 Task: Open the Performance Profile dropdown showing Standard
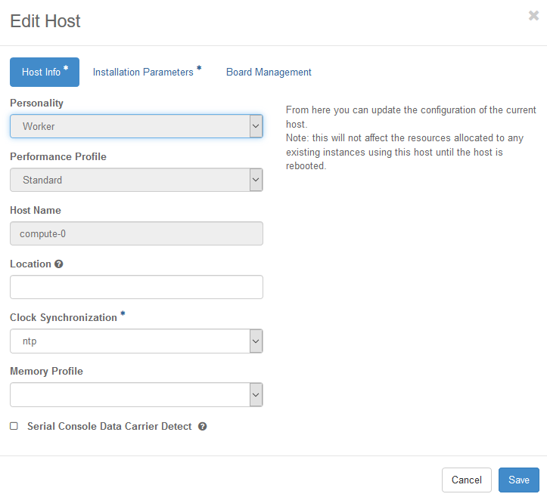point(136,180)
